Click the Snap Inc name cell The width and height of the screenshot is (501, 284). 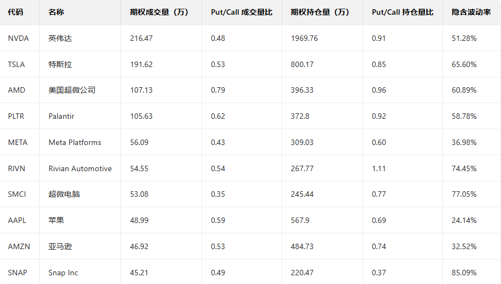click(x=63, y=273)
